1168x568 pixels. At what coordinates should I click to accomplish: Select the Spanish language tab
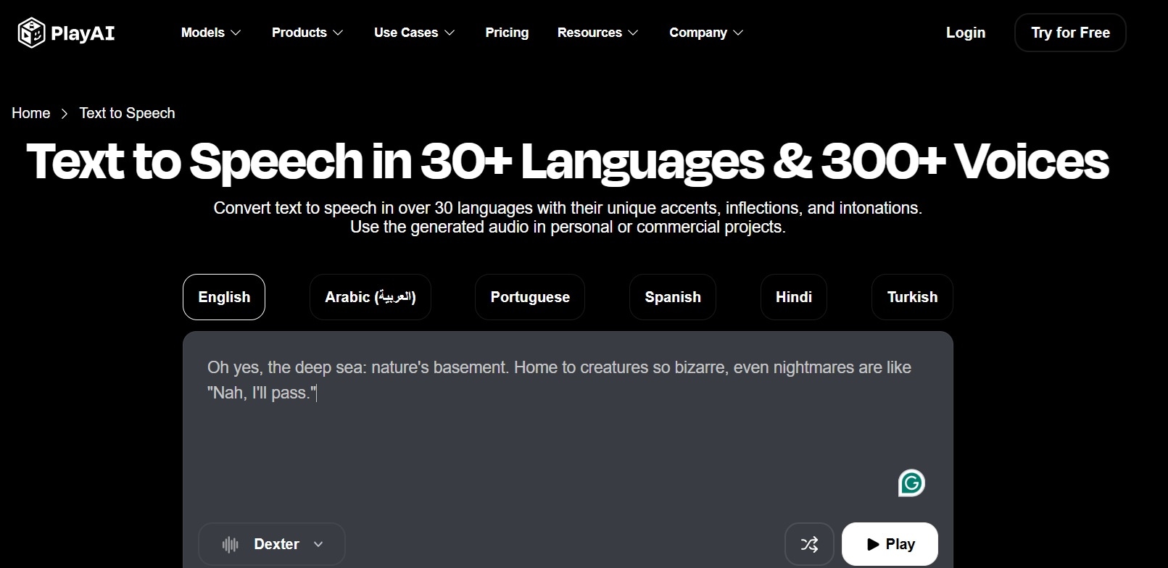(673, 297)
